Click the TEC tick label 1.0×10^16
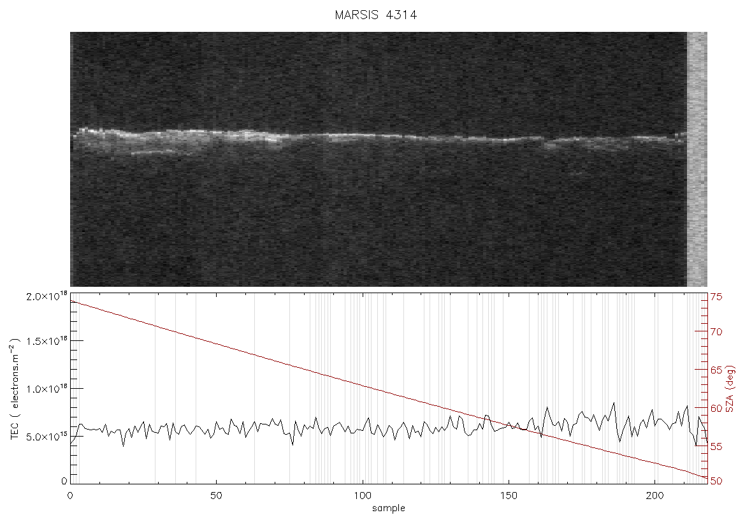The width and height of the screenshot is (752, 529). pyautogui.click(x=47, y=389)
